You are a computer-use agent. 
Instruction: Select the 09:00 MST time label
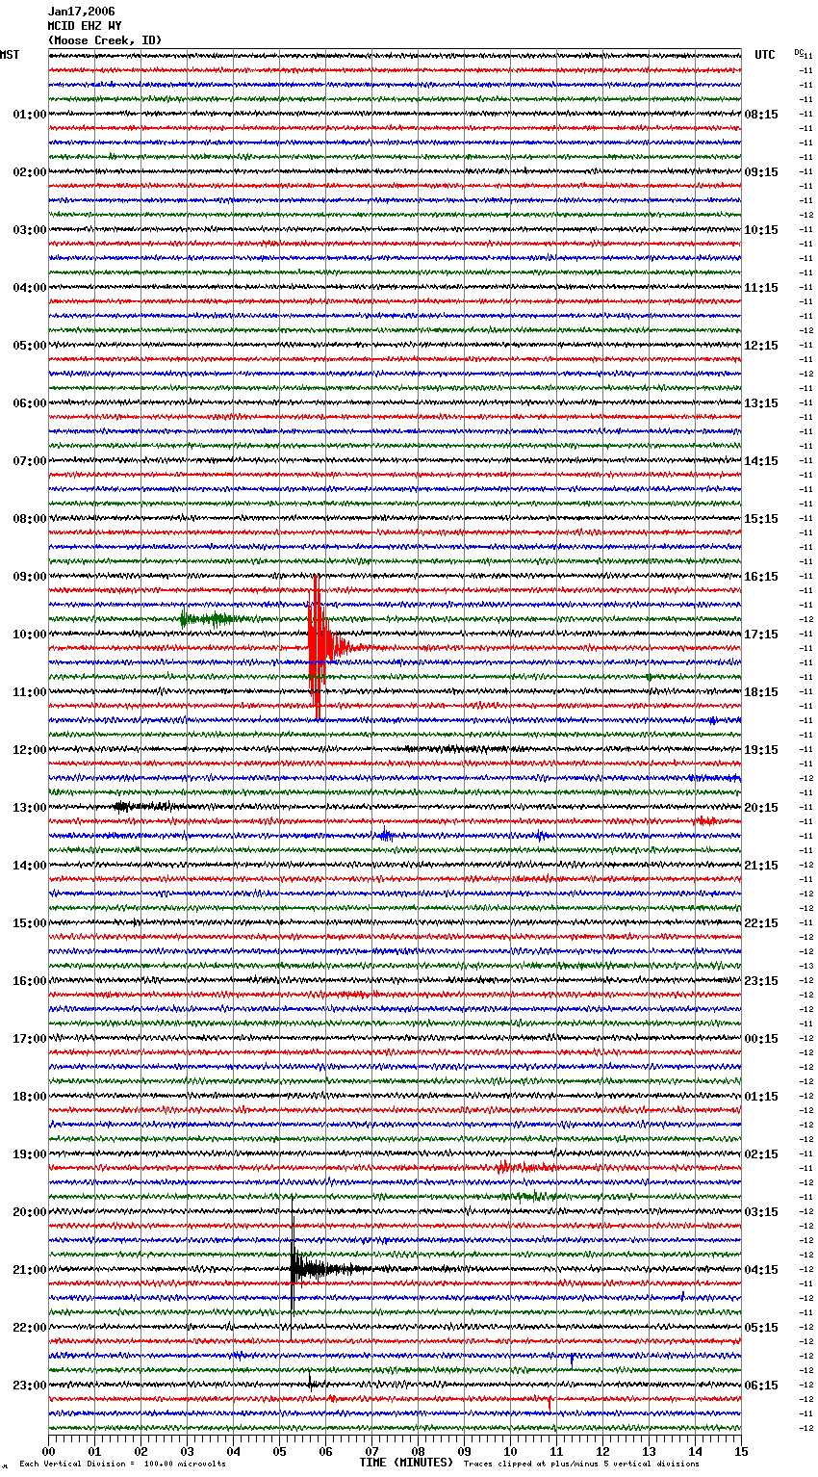tap(29, 577)
